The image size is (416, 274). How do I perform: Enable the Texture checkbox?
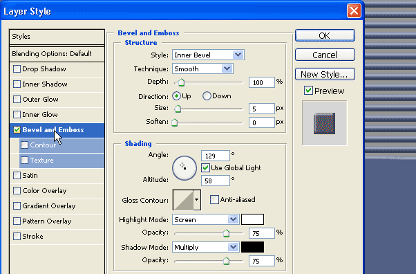pyautogui.click(x=24, y=160)
